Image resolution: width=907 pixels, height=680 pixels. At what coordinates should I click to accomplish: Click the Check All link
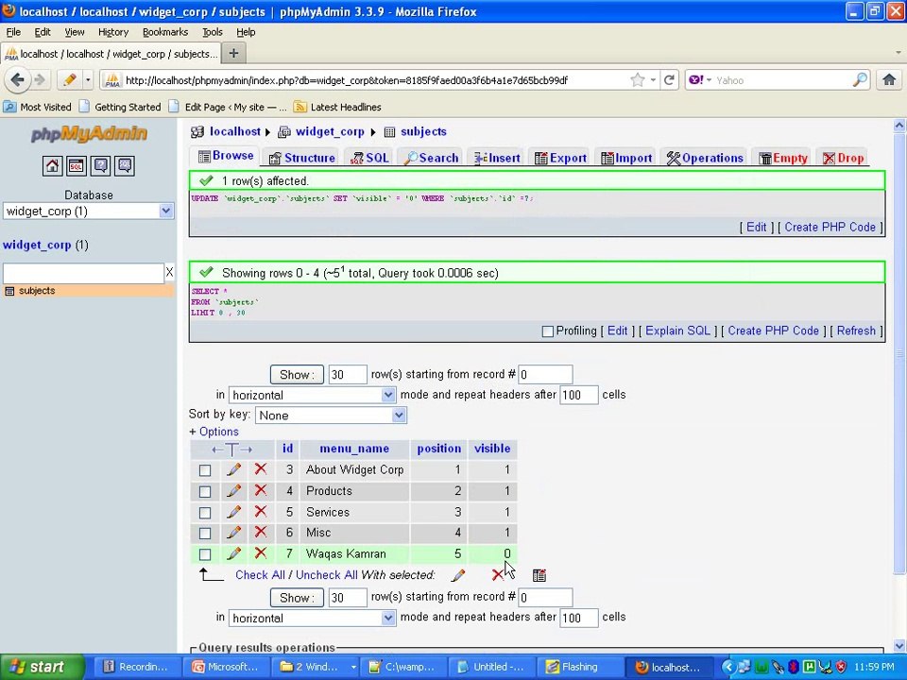click(x=260, y=575)
